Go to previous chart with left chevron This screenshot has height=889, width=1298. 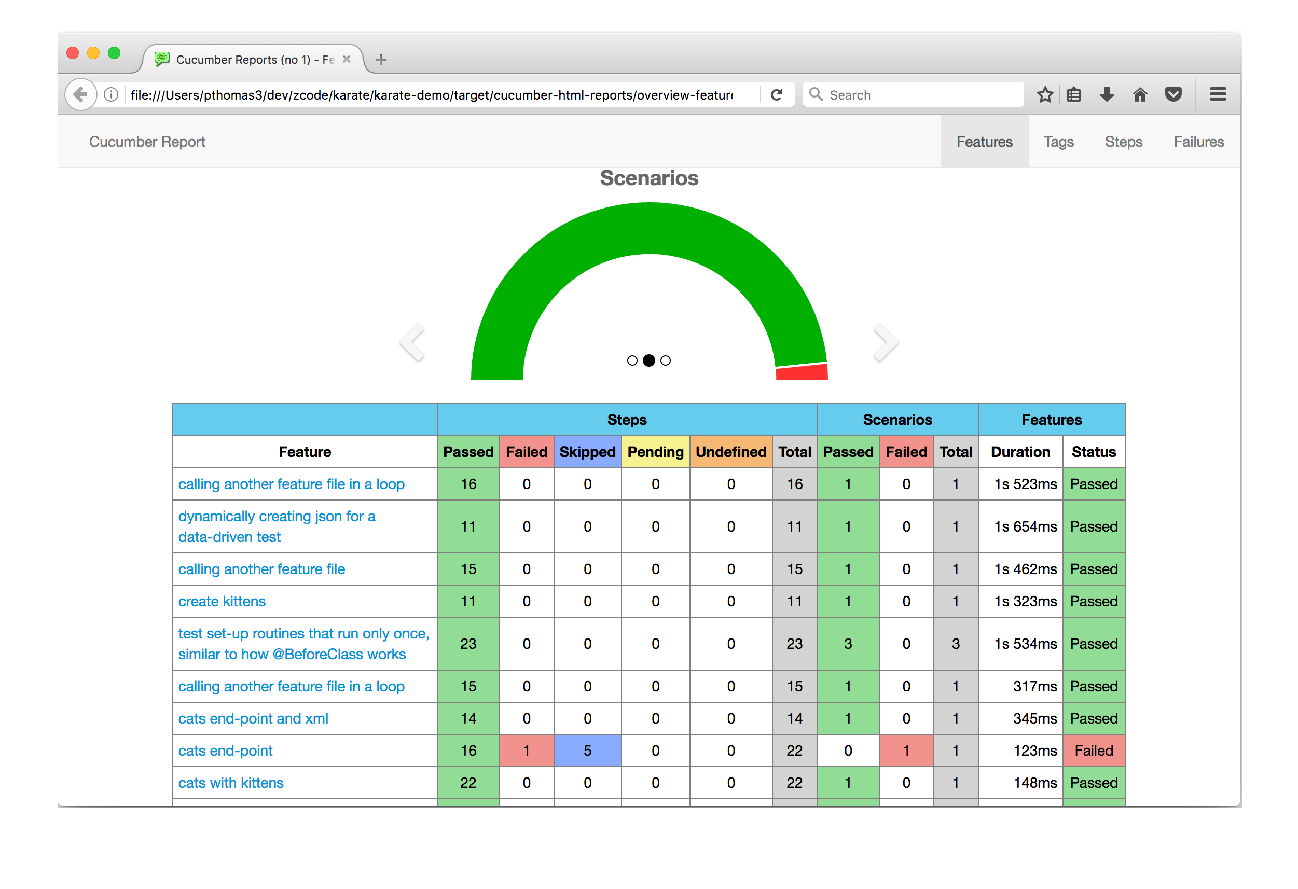point(412,342)
